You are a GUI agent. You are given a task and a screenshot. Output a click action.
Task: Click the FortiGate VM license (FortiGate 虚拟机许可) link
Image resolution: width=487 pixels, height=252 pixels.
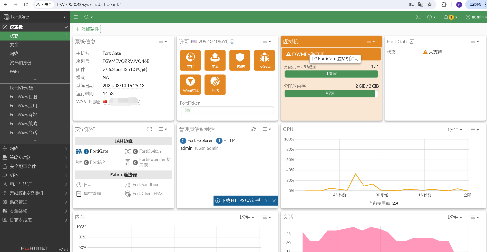[335, 59]
